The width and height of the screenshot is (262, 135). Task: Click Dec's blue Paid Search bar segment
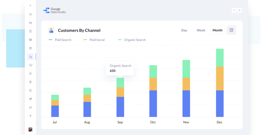(220, 104)
